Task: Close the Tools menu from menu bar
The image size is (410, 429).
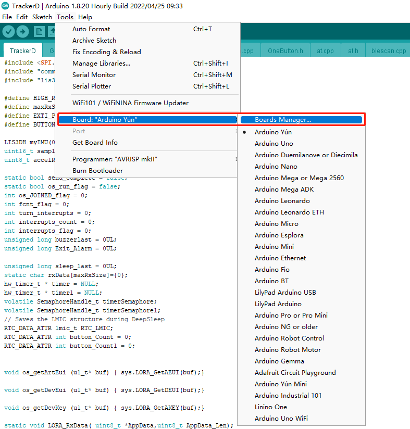Action: (x=65, y=17)
